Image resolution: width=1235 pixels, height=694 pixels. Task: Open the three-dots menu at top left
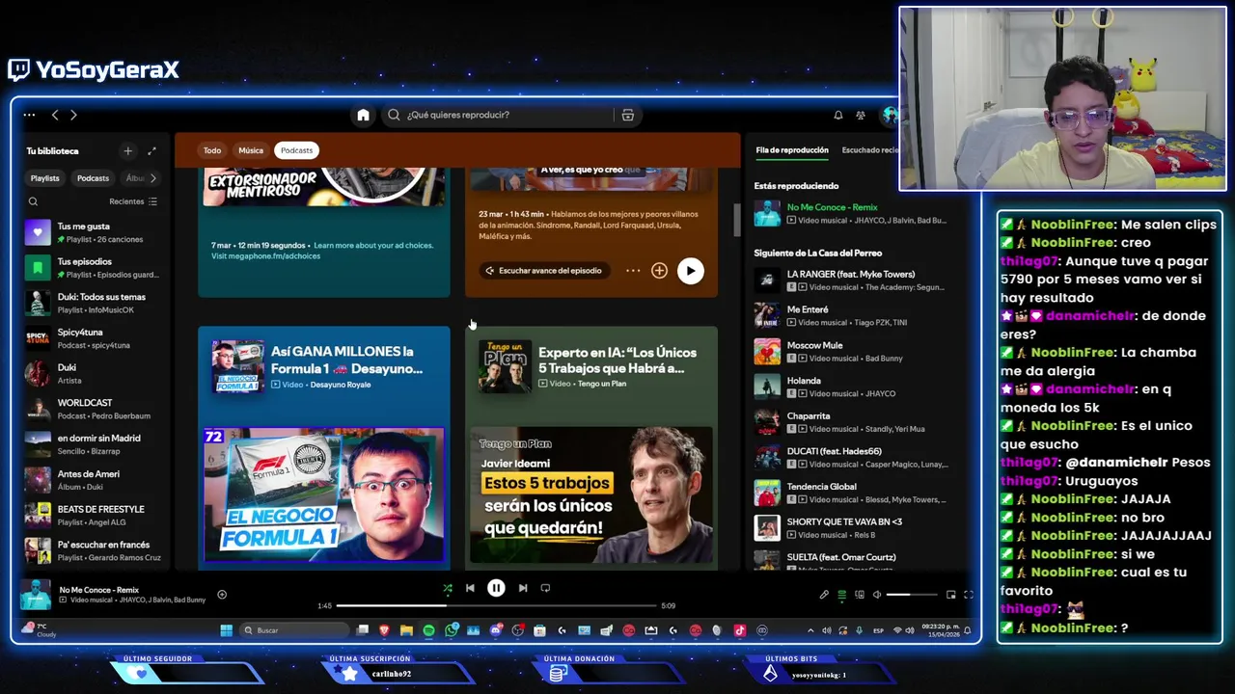click(x=29, y=115)
